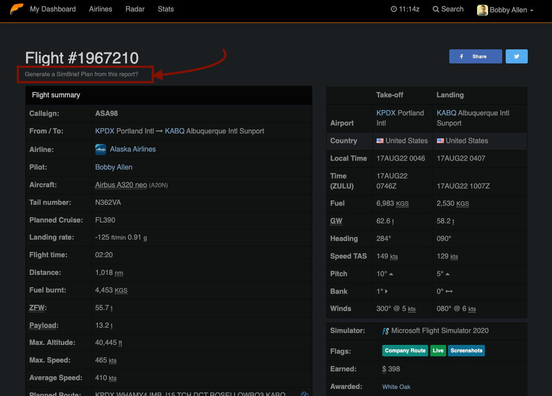Switch to the Stats section
Image resolution: width=552 pixels, height=396 pixels.
coord(165,9)
